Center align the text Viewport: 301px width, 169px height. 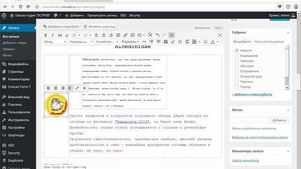[103, 35]
